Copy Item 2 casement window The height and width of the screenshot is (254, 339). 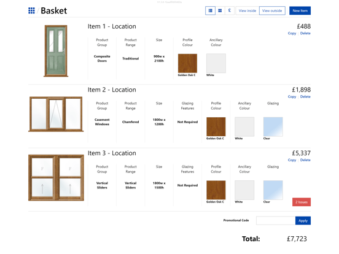pos(292,96)
